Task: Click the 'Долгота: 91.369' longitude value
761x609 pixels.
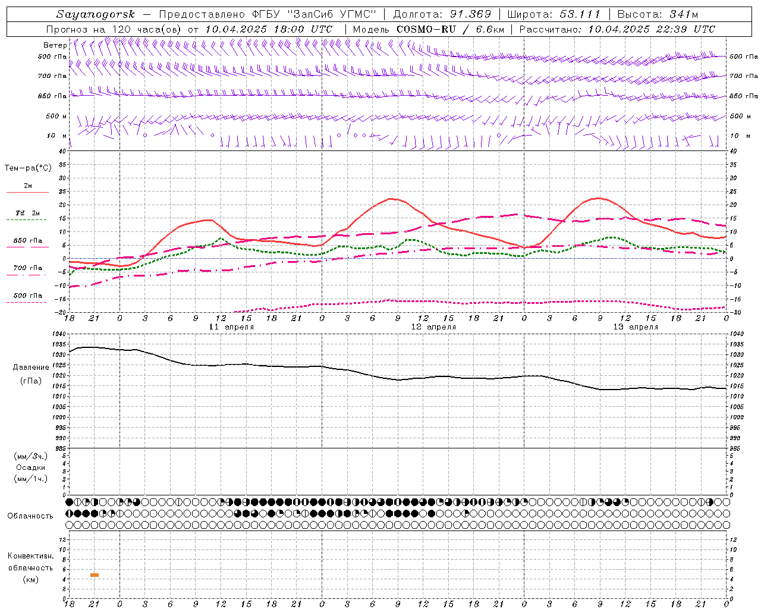Action: (x=442, y=14)
